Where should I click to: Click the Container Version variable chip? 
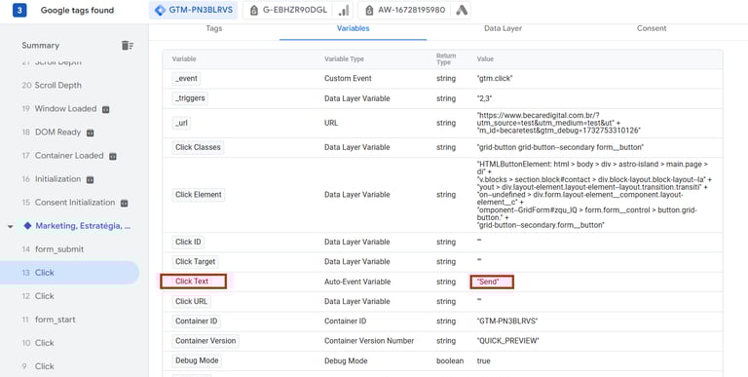point(206,341)
